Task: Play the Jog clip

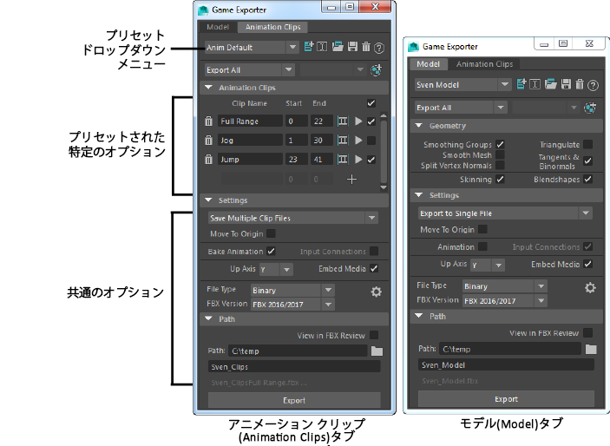Action: (358, 140)
